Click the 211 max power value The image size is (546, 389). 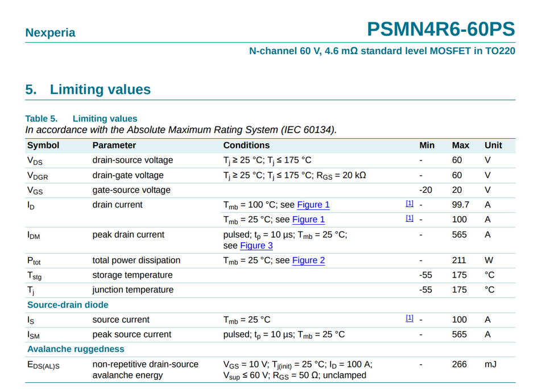point(458,260)
